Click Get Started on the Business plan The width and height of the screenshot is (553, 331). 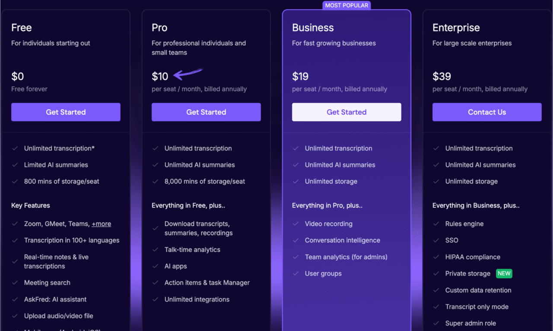tap(346, 112)
